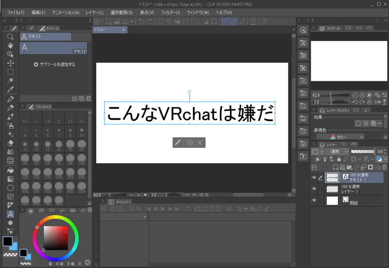Expand the canvas tab list arrow
The height and width of the screenshot is (268, 389).
(x=294, y=30)
